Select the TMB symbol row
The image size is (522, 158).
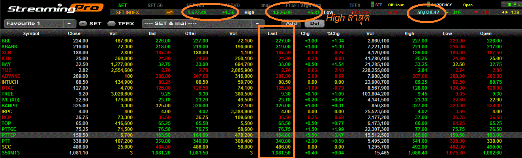[x=261, y=70]
